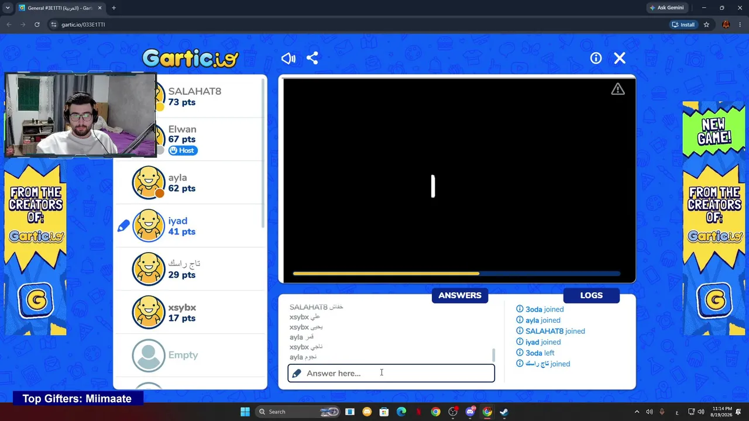This screenshot has height=421, width=749.
Task: Show hidden system tray icons
Action: (637, 412)
